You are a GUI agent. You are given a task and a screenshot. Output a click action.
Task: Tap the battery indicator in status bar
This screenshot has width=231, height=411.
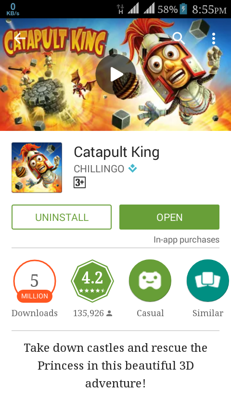click(x=183, y=10)
